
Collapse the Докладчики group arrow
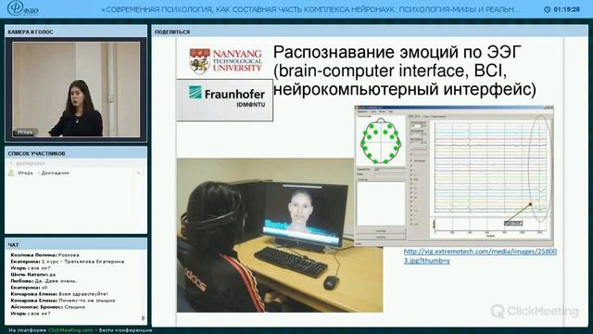click(x=11, y=163)
